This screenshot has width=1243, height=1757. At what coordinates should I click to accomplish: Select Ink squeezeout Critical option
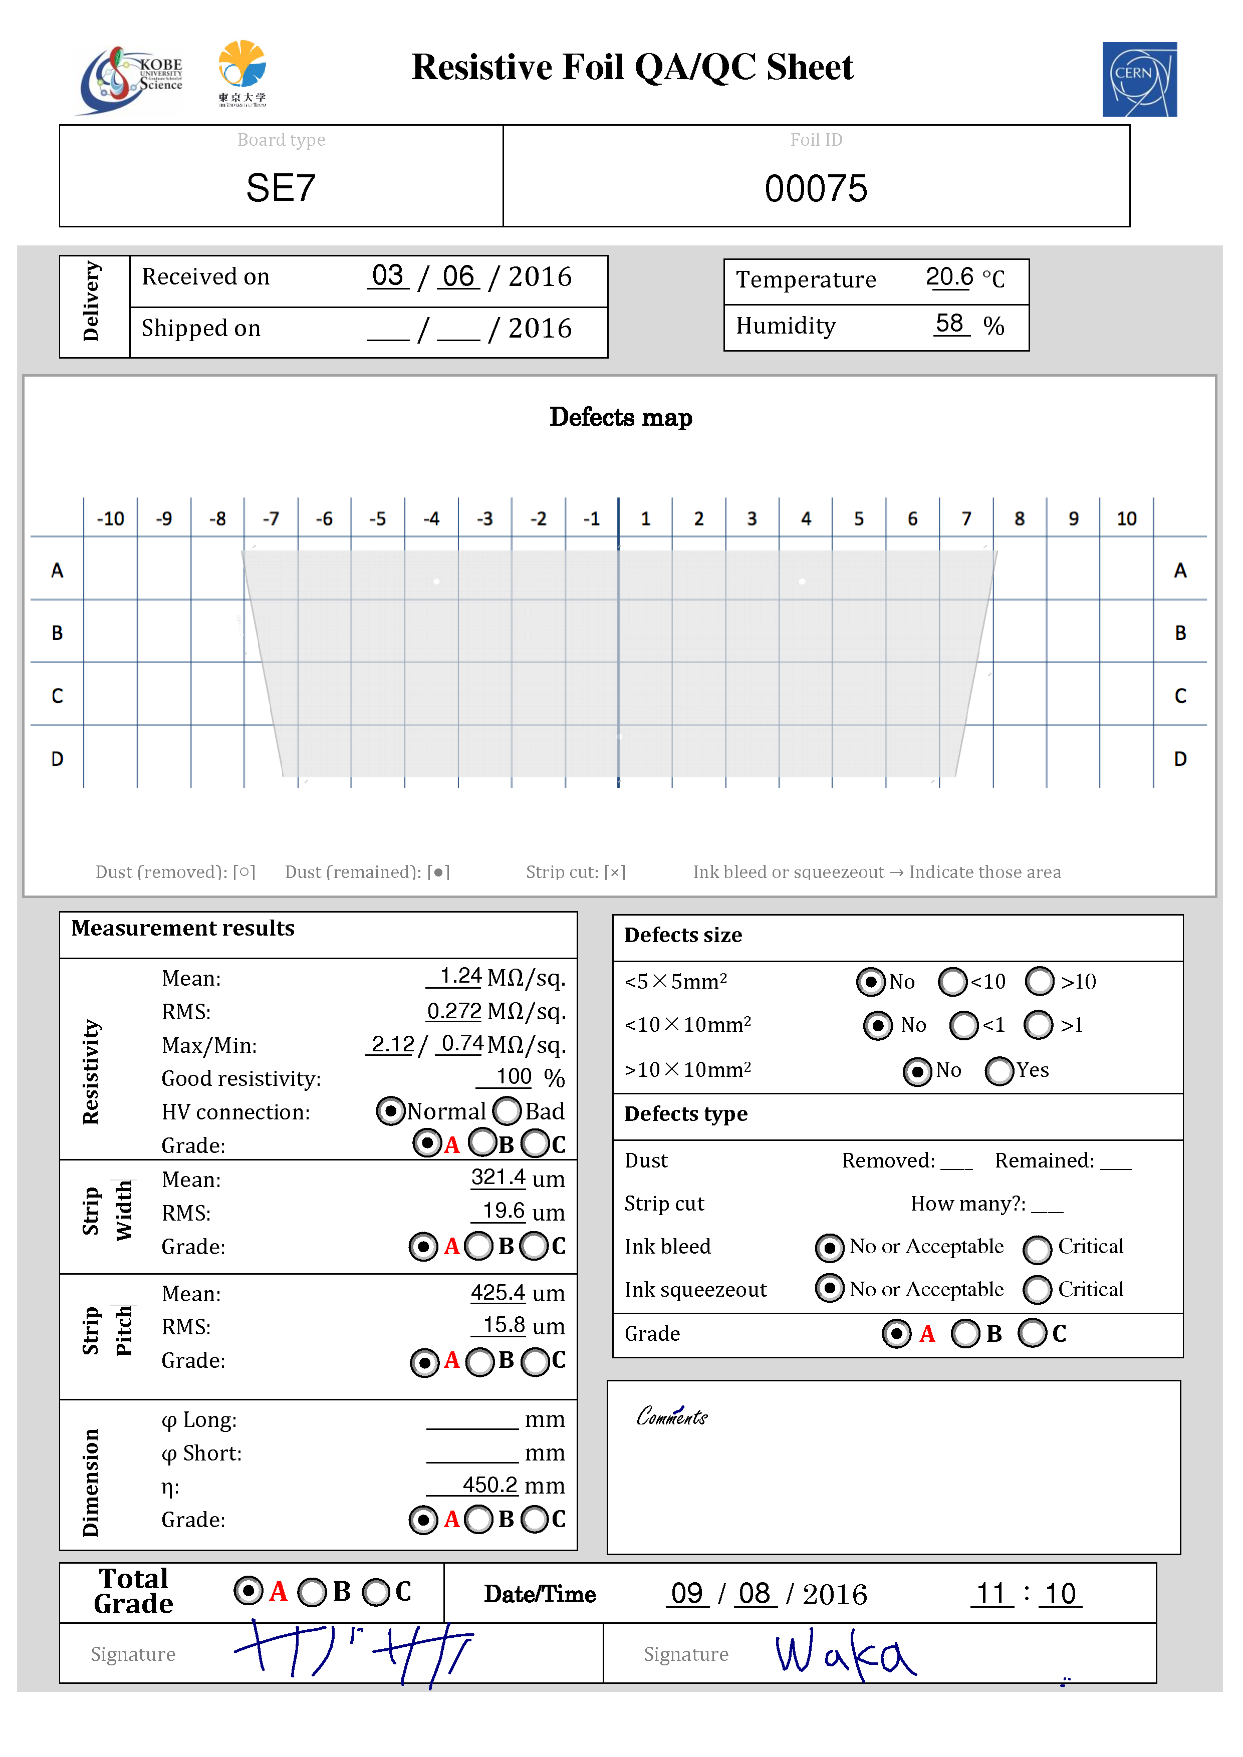coord(1038,1289)
